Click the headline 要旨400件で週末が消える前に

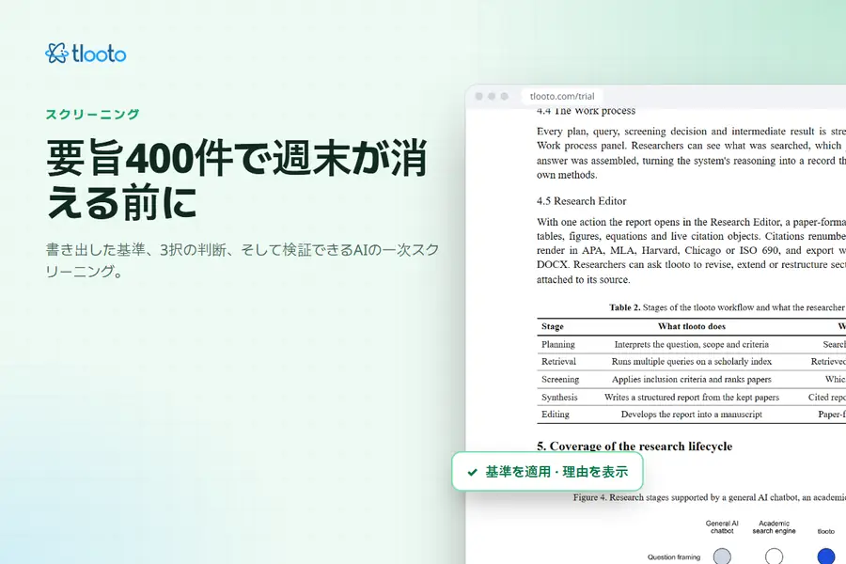point(237,180)
